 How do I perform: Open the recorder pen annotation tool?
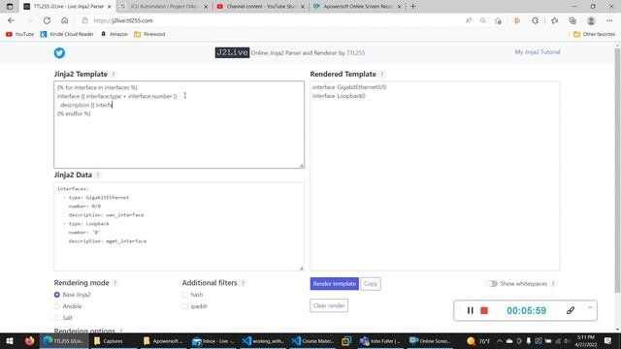571,310
